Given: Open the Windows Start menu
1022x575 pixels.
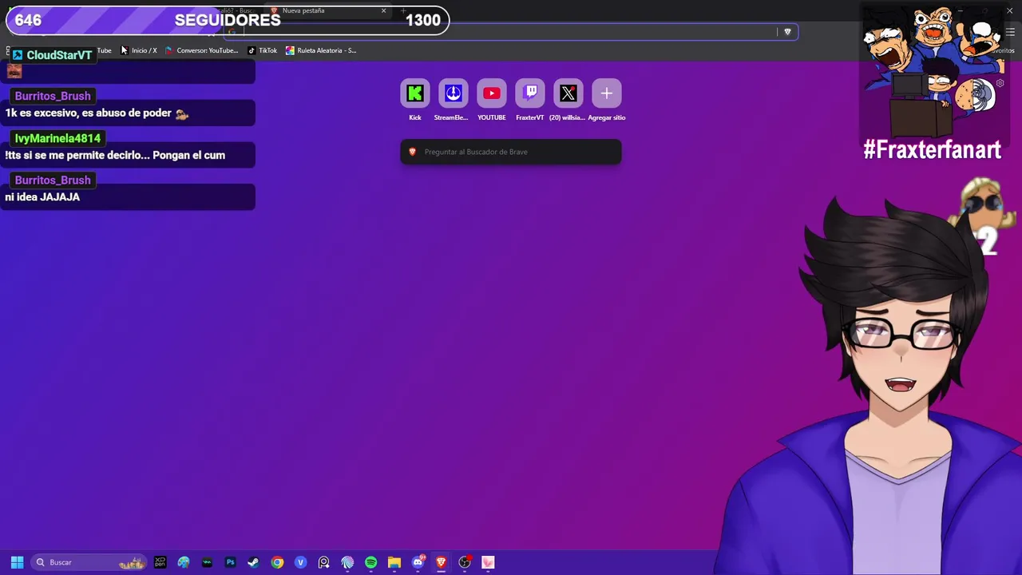Looking at the screenshot, I should coord(17,562).
